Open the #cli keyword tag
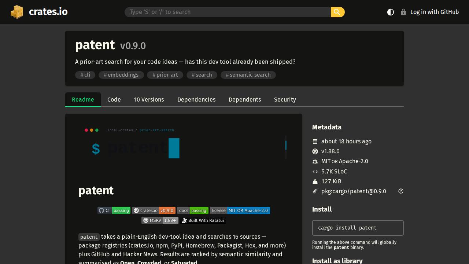Screen dimensions: 469x264 click(85, 75)
